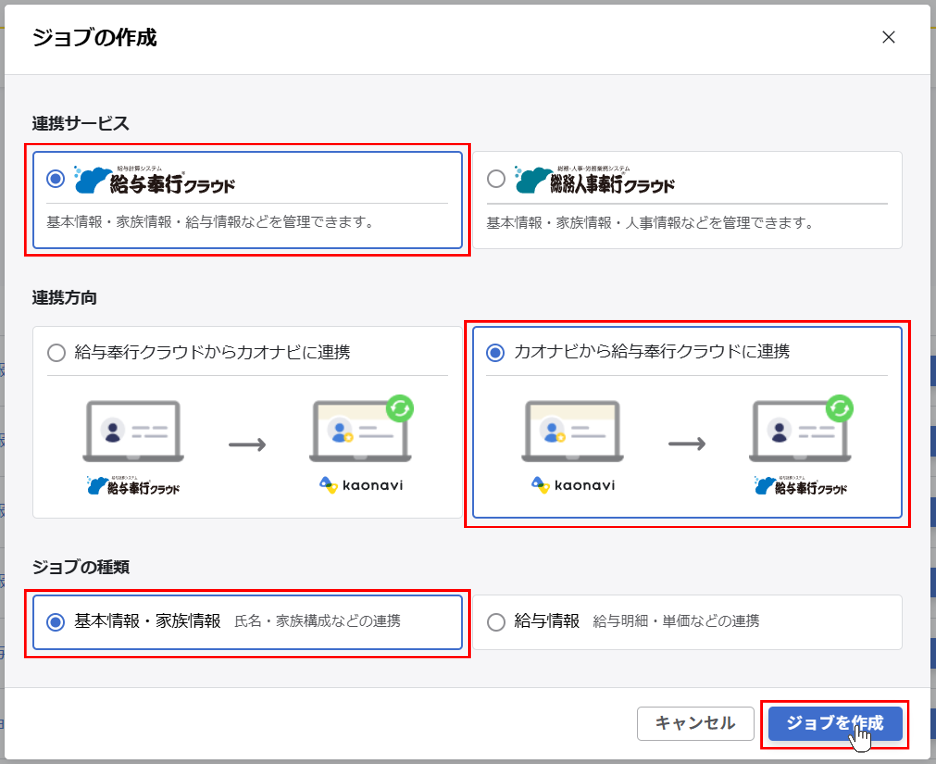
Task: Select 給与情報 job type radio
Action: click(x=496, y=622)
